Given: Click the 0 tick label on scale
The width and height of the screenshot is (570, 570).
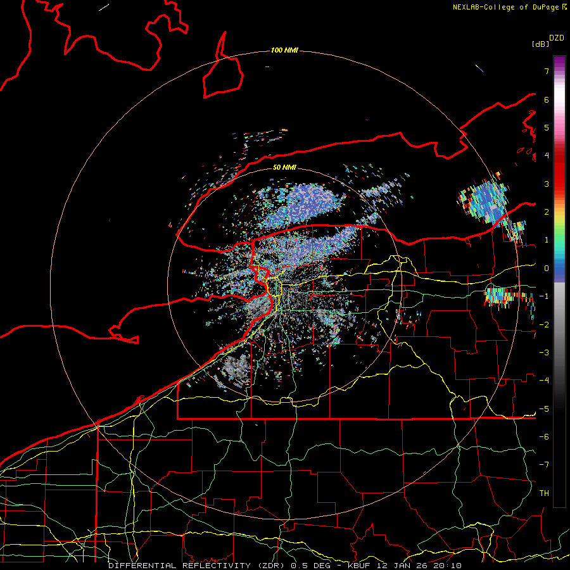Looking at the screenshot, I should (x=547, y=269).
